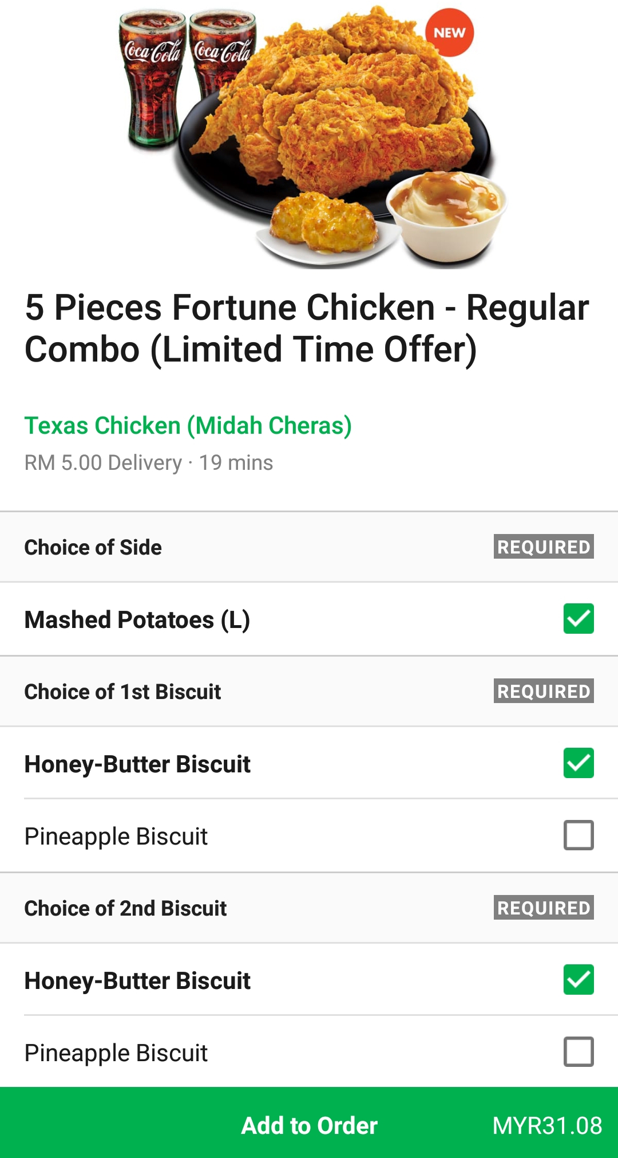Uncheck the Mashed Potatoes (L) checkbox
The height and width of the screenshot is (1158, 618).
(x=578, y=619)
